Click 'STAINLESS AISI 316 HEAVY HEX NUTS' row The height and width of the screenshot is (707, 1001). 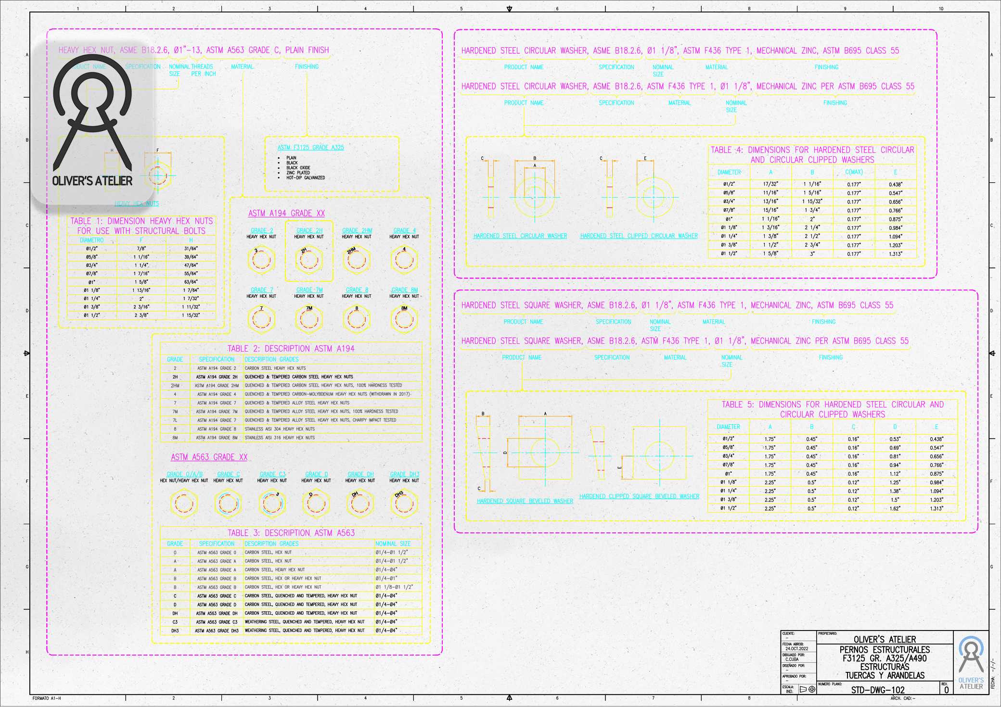[x=280, y=438]
